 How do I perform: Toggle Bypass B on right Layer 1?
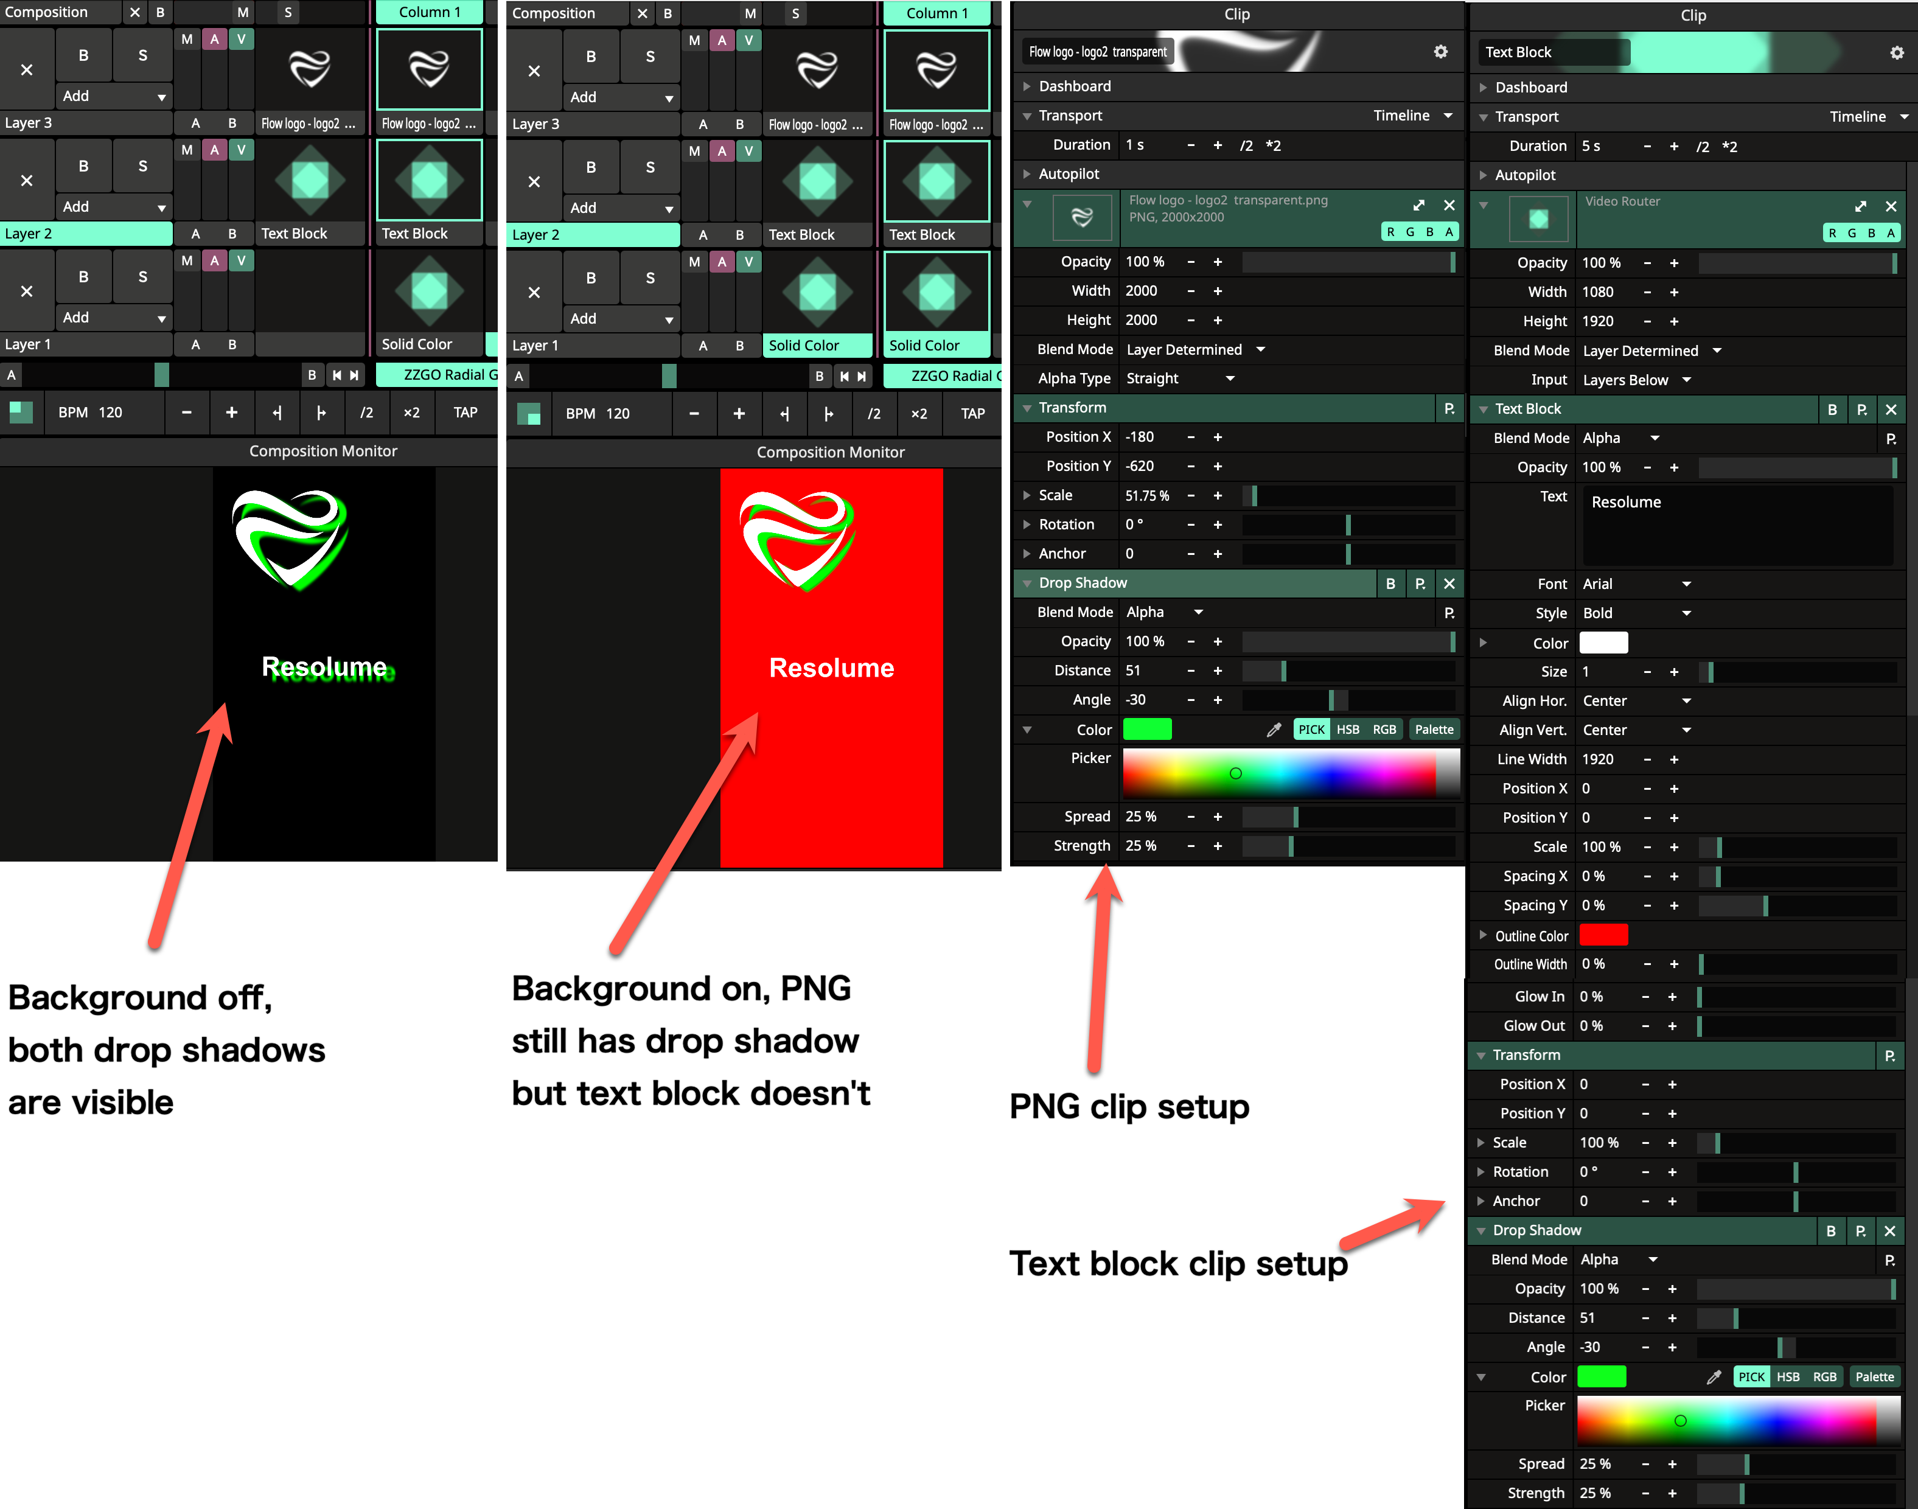591,277
